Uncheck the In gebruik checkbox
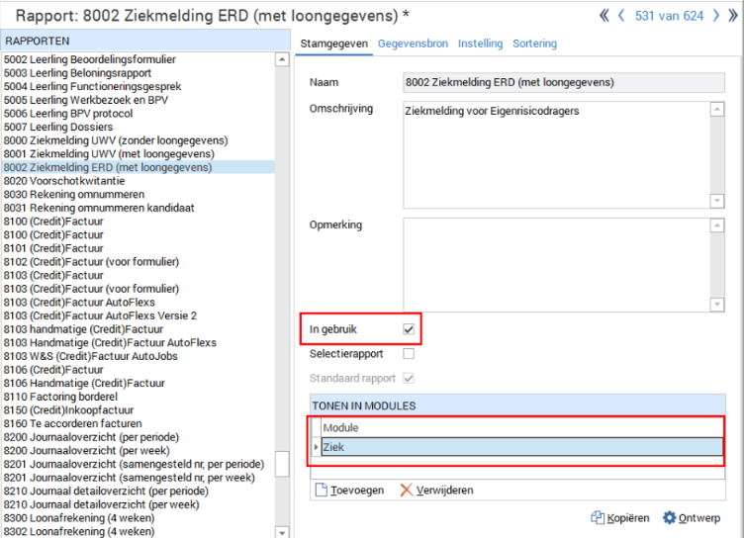 pos(409,328)
